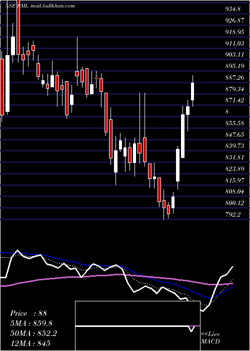Click the 903.11 price axis label
Image resolution: width=250 pixels, height=351 pixels.
234,55
